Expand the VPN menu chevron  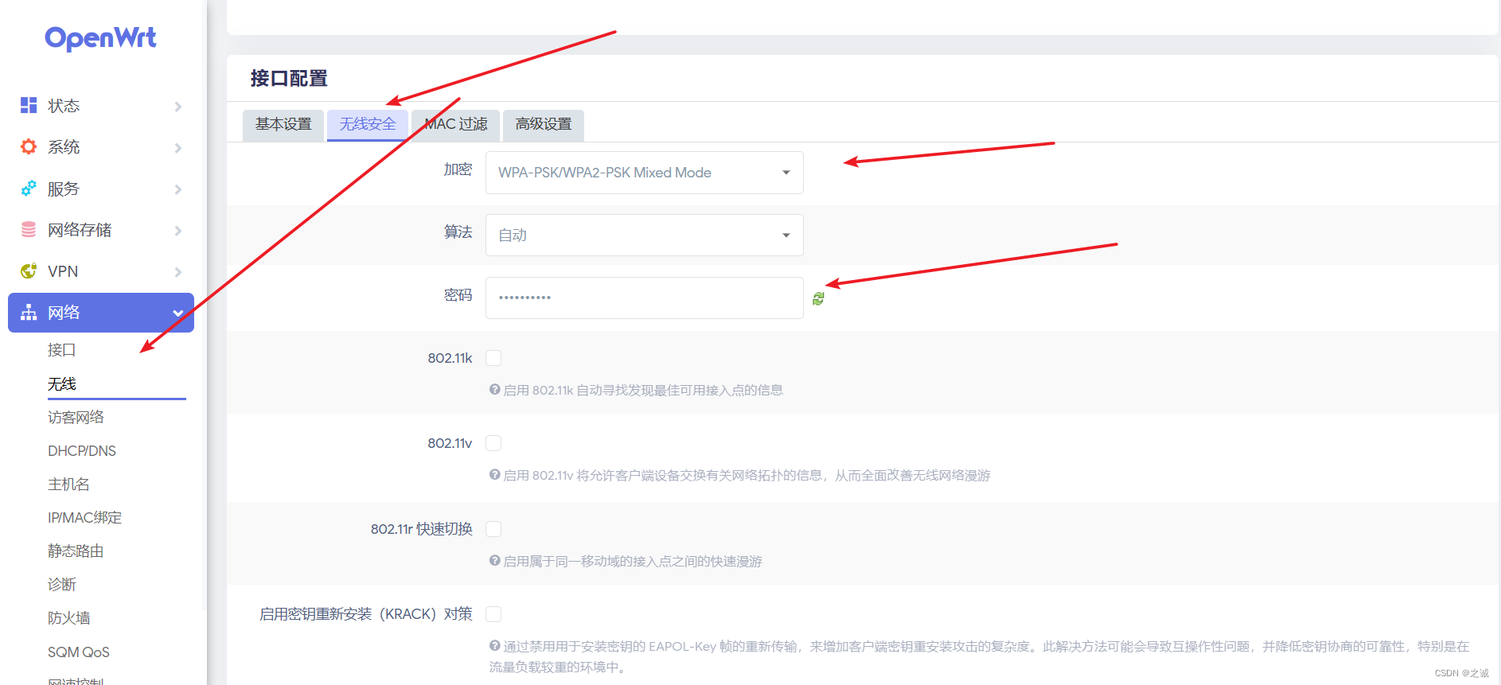click(178, 272)
